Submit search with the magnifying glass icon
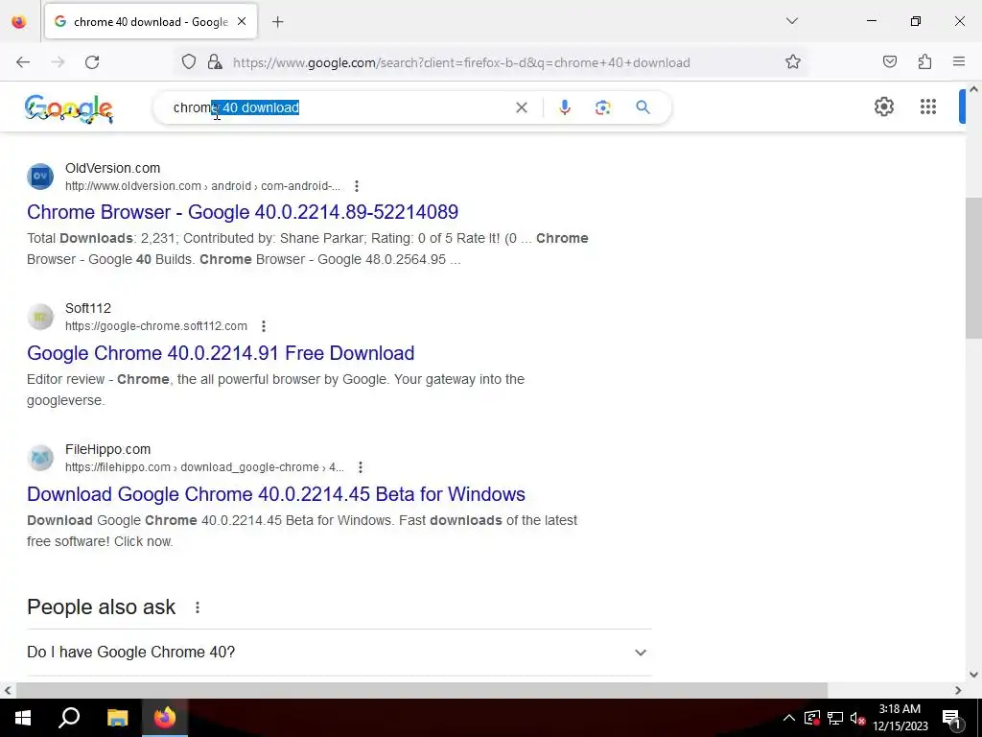 (643, 107)
